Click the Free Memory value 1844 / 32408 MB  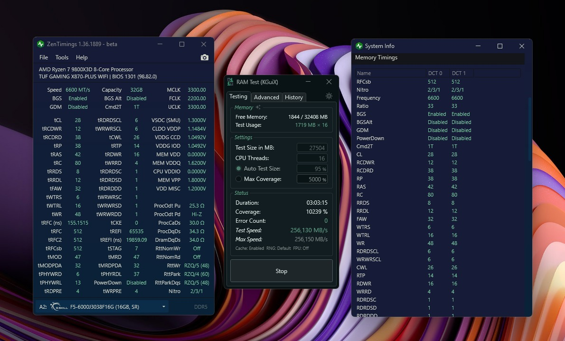click(x=308, y=117)
